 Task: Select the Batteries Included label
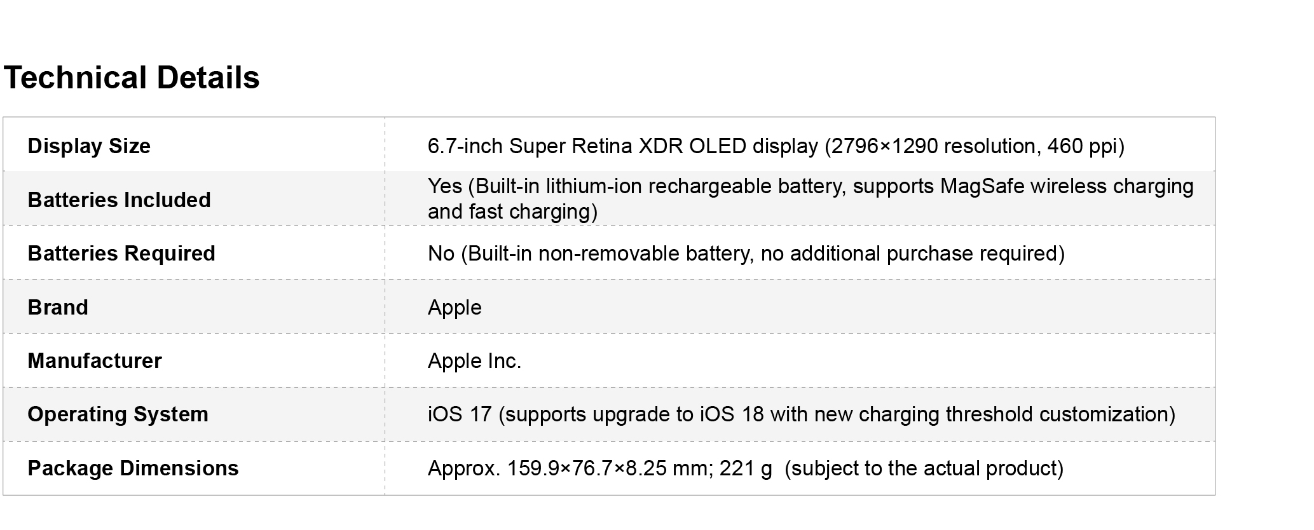click(119, 200)
